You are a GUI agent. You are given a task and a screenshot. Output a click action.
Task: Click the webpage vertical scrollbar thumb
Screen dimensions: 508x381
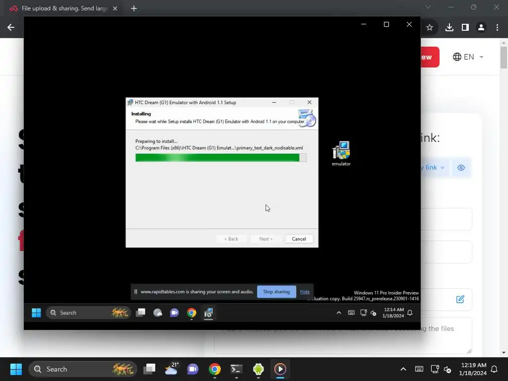tap(504, 58)
